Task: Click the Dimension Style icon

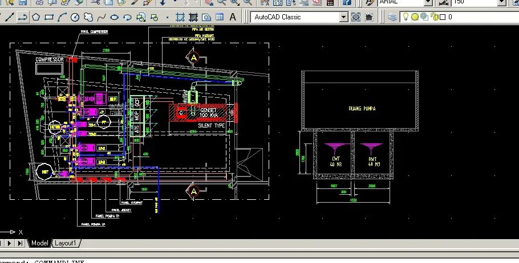Action: click(443, 2)
